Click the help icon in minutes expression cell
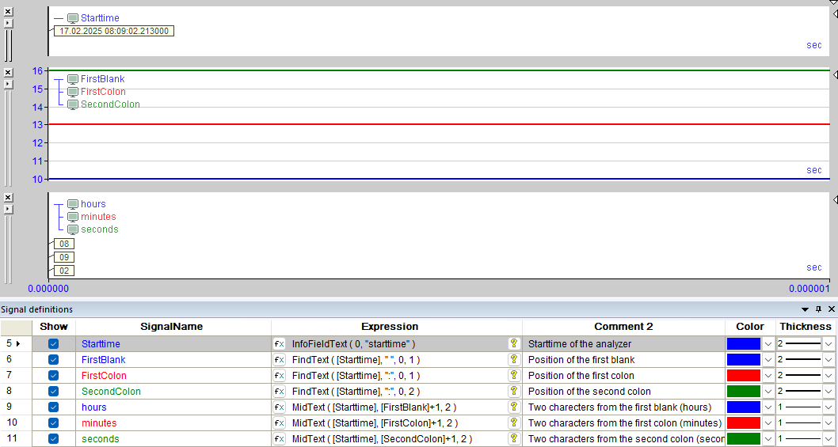This screenshot has height=447, width=838. tap(514, 423)
